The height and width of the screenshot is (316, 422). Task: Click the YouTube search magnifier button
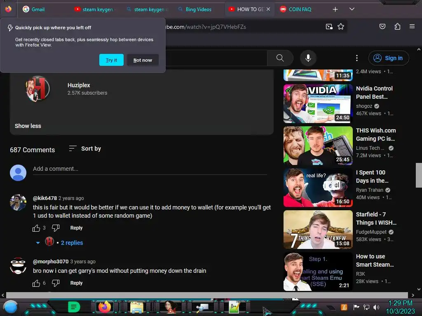280,58
